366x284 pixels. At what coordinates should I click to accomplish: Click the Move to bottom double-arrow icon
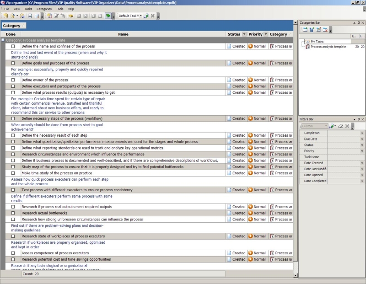pyautogui.click(x=93, y=16)
